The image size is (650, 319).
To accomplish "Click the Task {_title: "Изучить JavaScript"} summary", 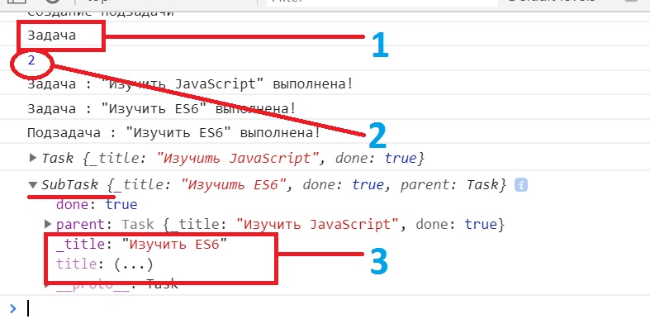I will (234, 158).
